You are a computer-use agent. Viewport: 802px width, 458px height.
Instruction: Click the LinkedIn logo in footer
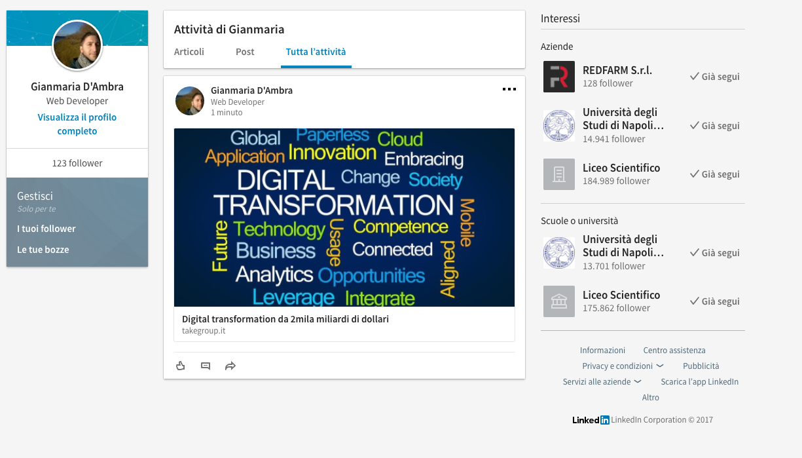coord(591,420)
